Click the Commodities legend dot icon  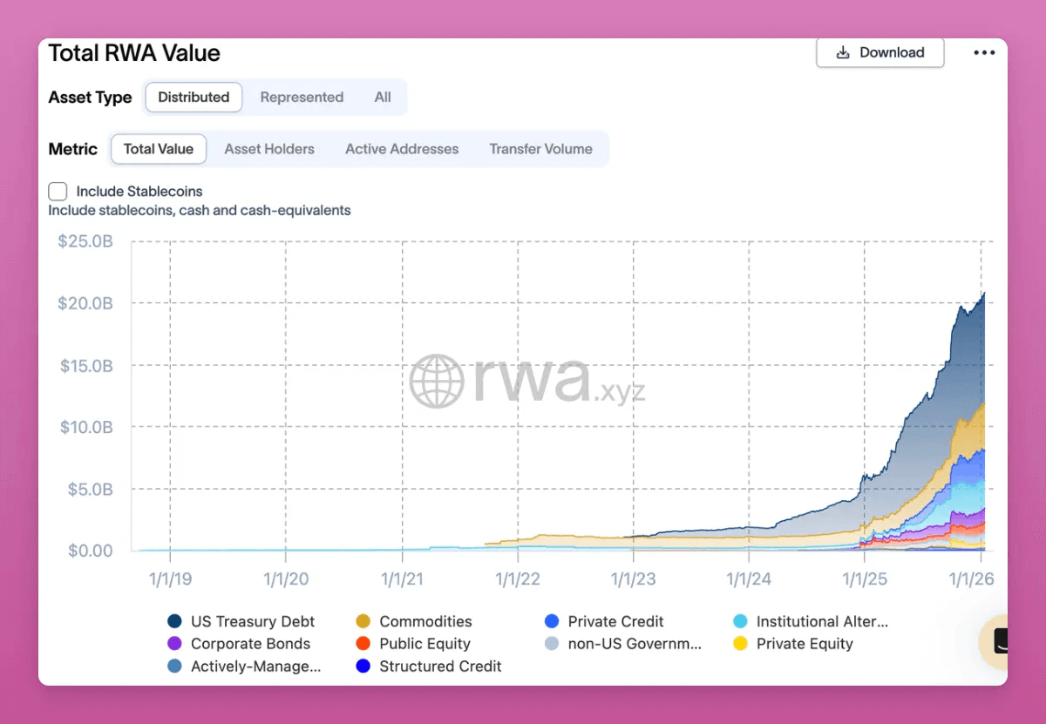pyautogui.click(x=363, y=621)
